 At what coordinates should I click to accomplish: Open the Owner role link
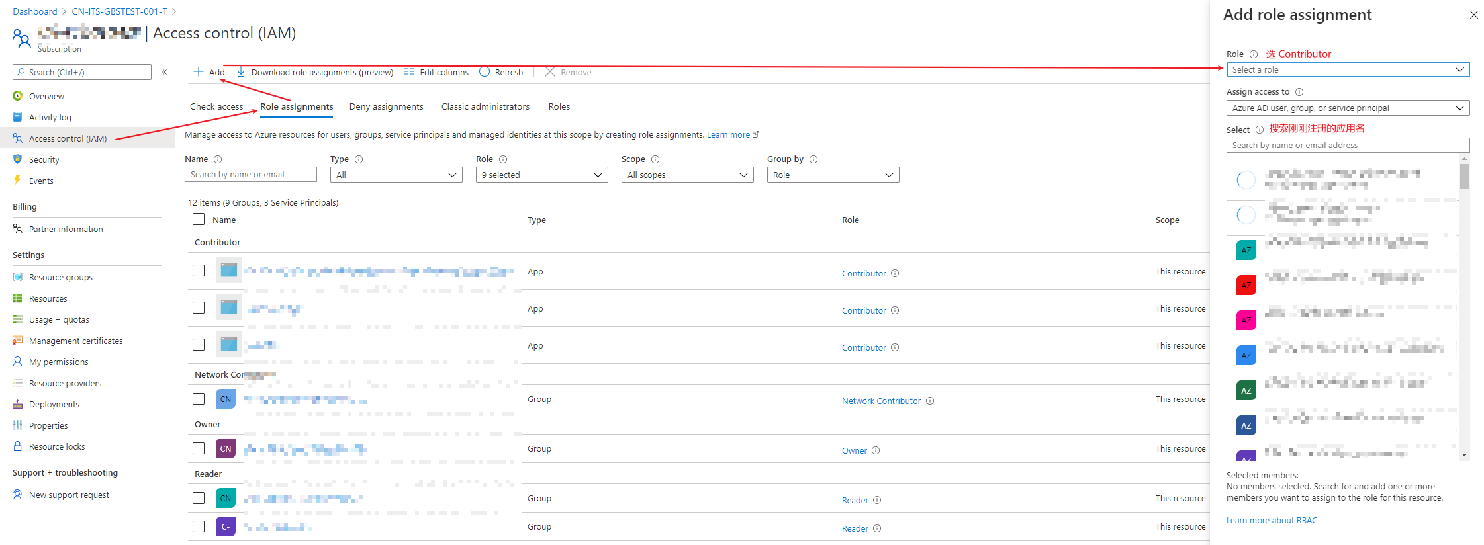[854, 450]
